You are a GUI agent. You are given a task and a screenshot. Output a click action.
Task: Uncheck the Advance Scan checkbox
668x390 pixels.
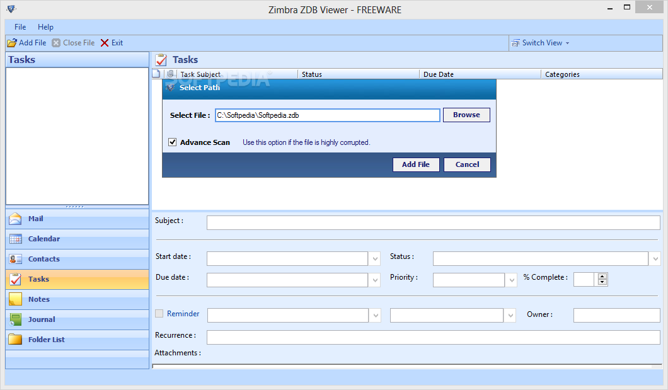tap(173, 142)
